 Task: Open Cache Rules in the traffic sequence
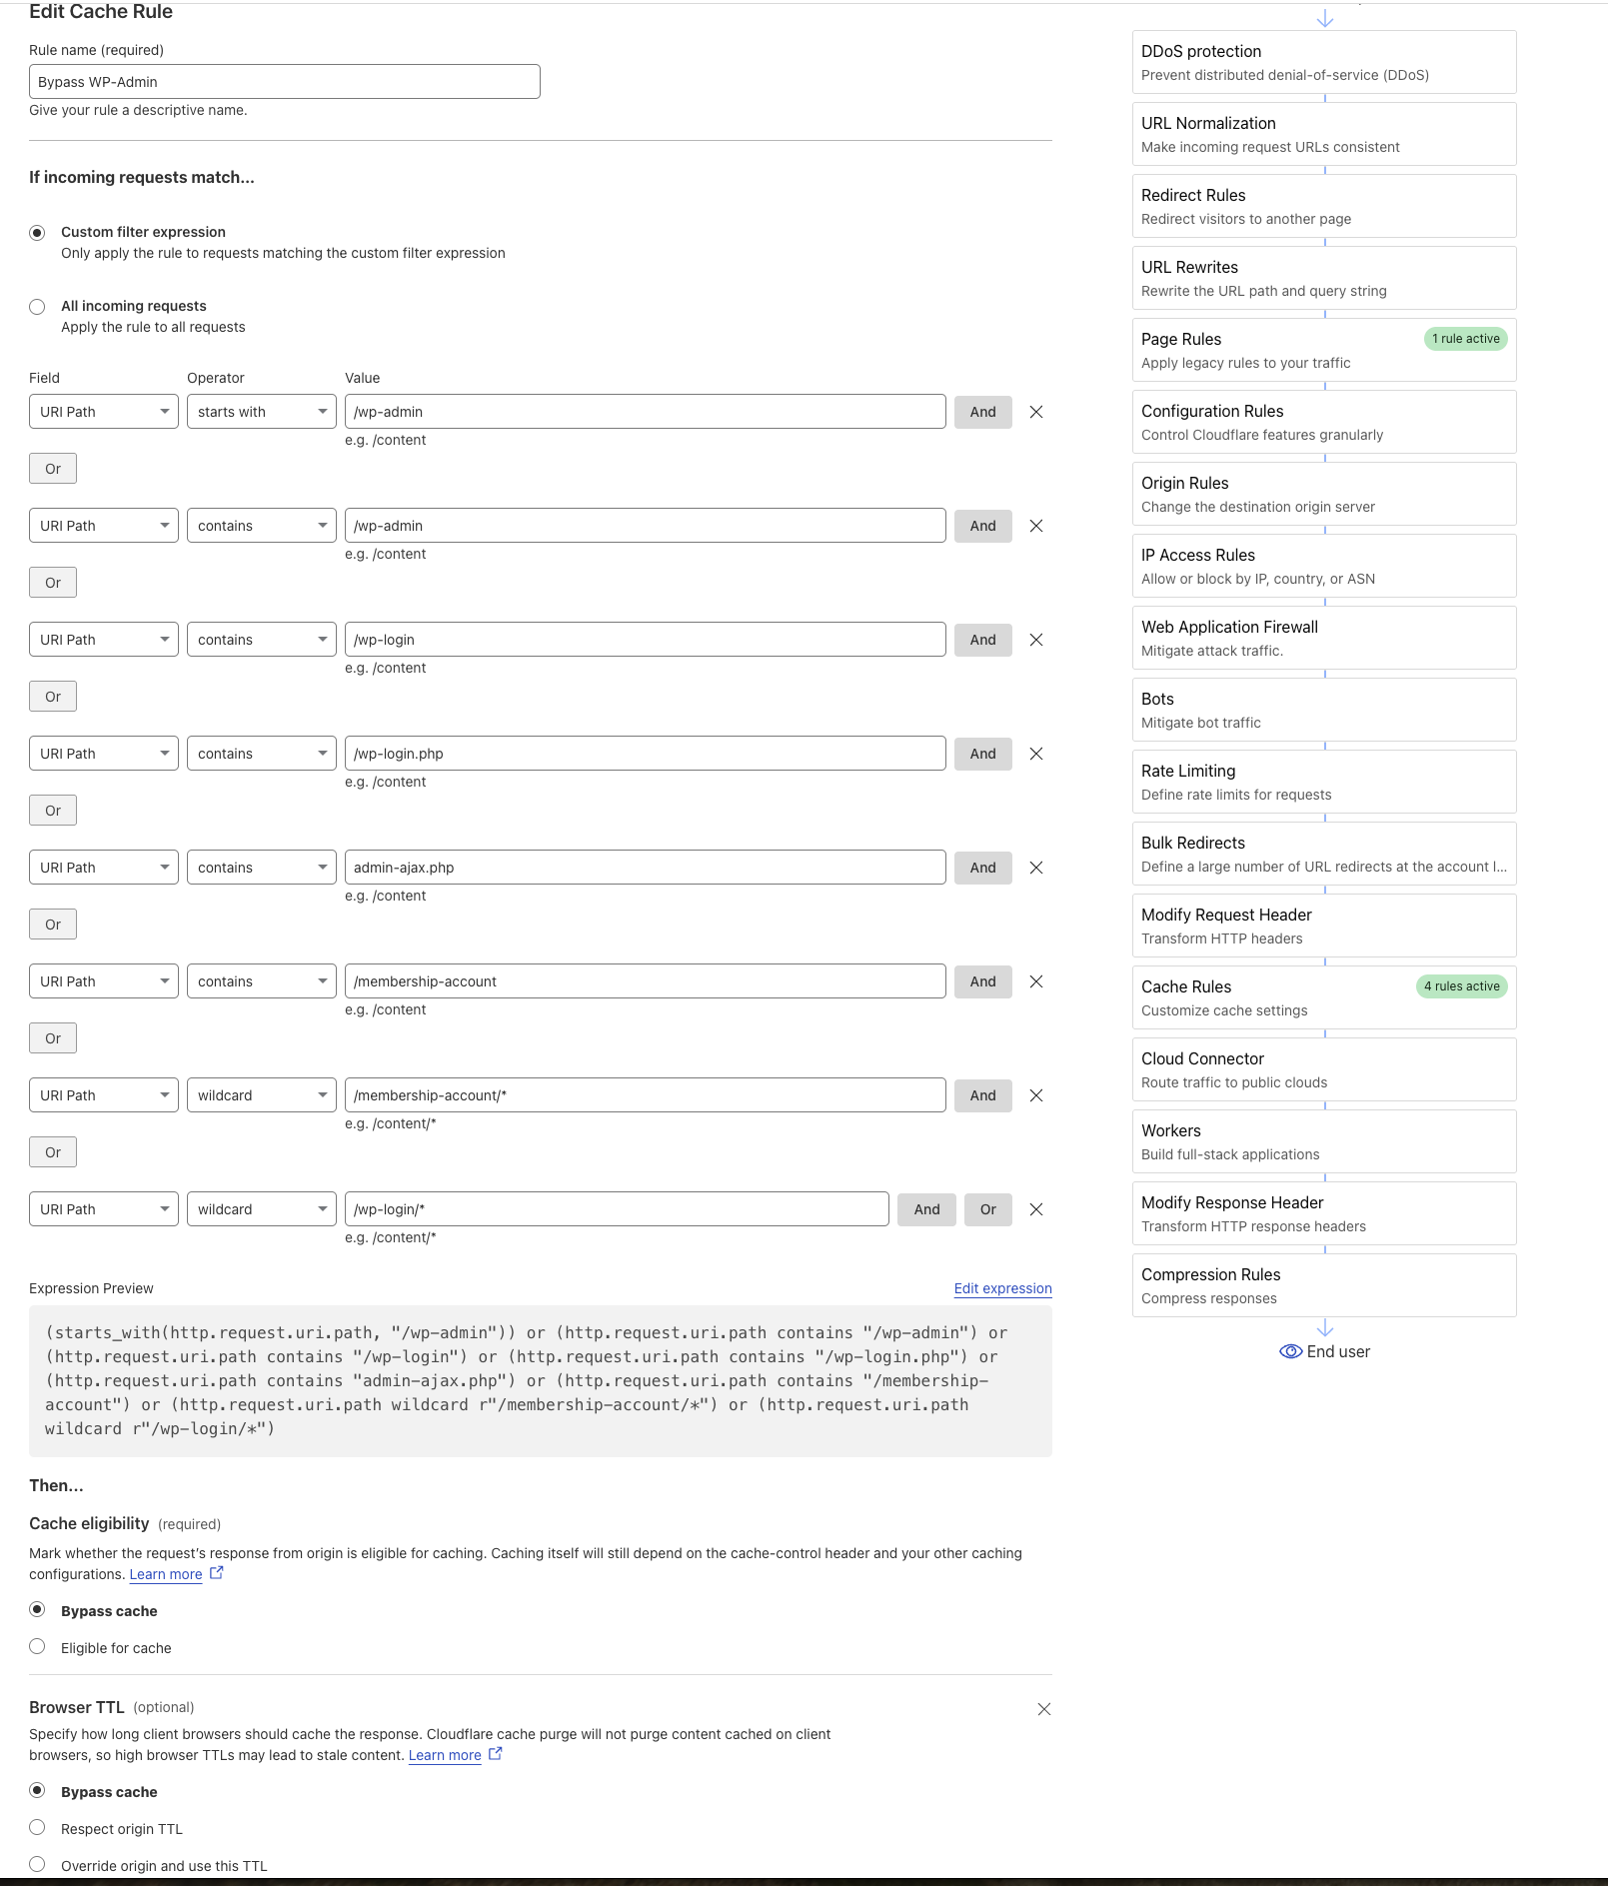click(x=1323, y=997)
